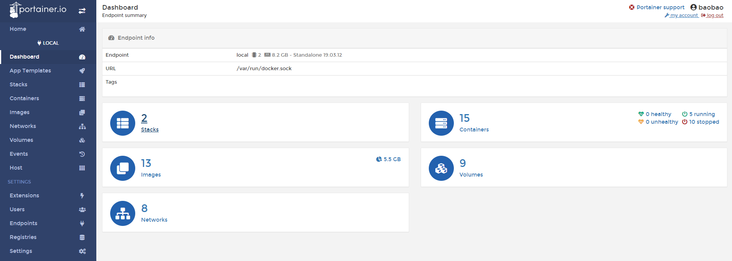Image resolution: width=732 pixels, height=261 pixels.
Task: Click the '0 unhealthy' status text
Action: coord(662,122)
